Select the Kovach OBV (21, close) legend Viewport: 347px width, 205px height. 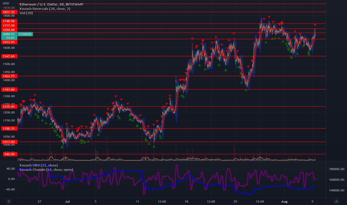click(x=39, y=165)
